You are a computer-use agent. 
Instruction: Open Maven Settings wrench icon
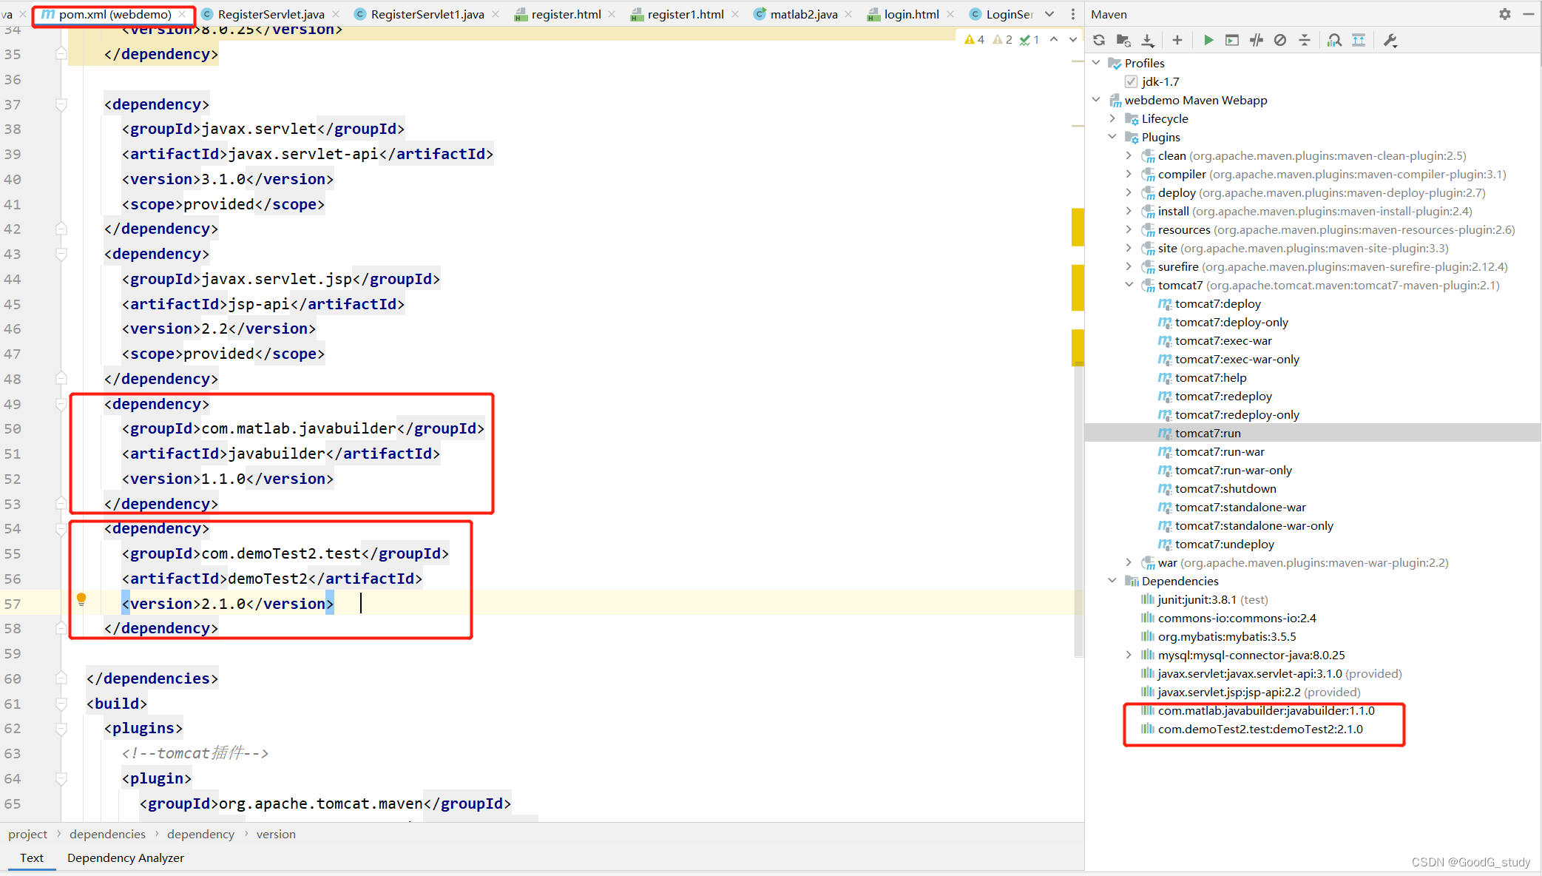(1390, 41)
